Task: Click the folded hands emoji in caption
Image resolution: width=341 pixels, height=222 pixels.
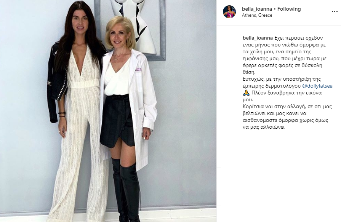Action: pos(246,93)
